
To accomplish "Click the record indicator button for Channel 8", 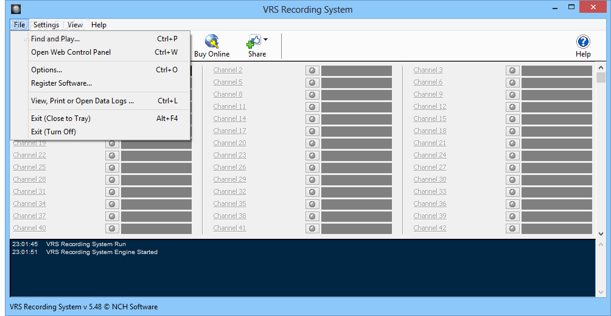I will click(312, 95).
